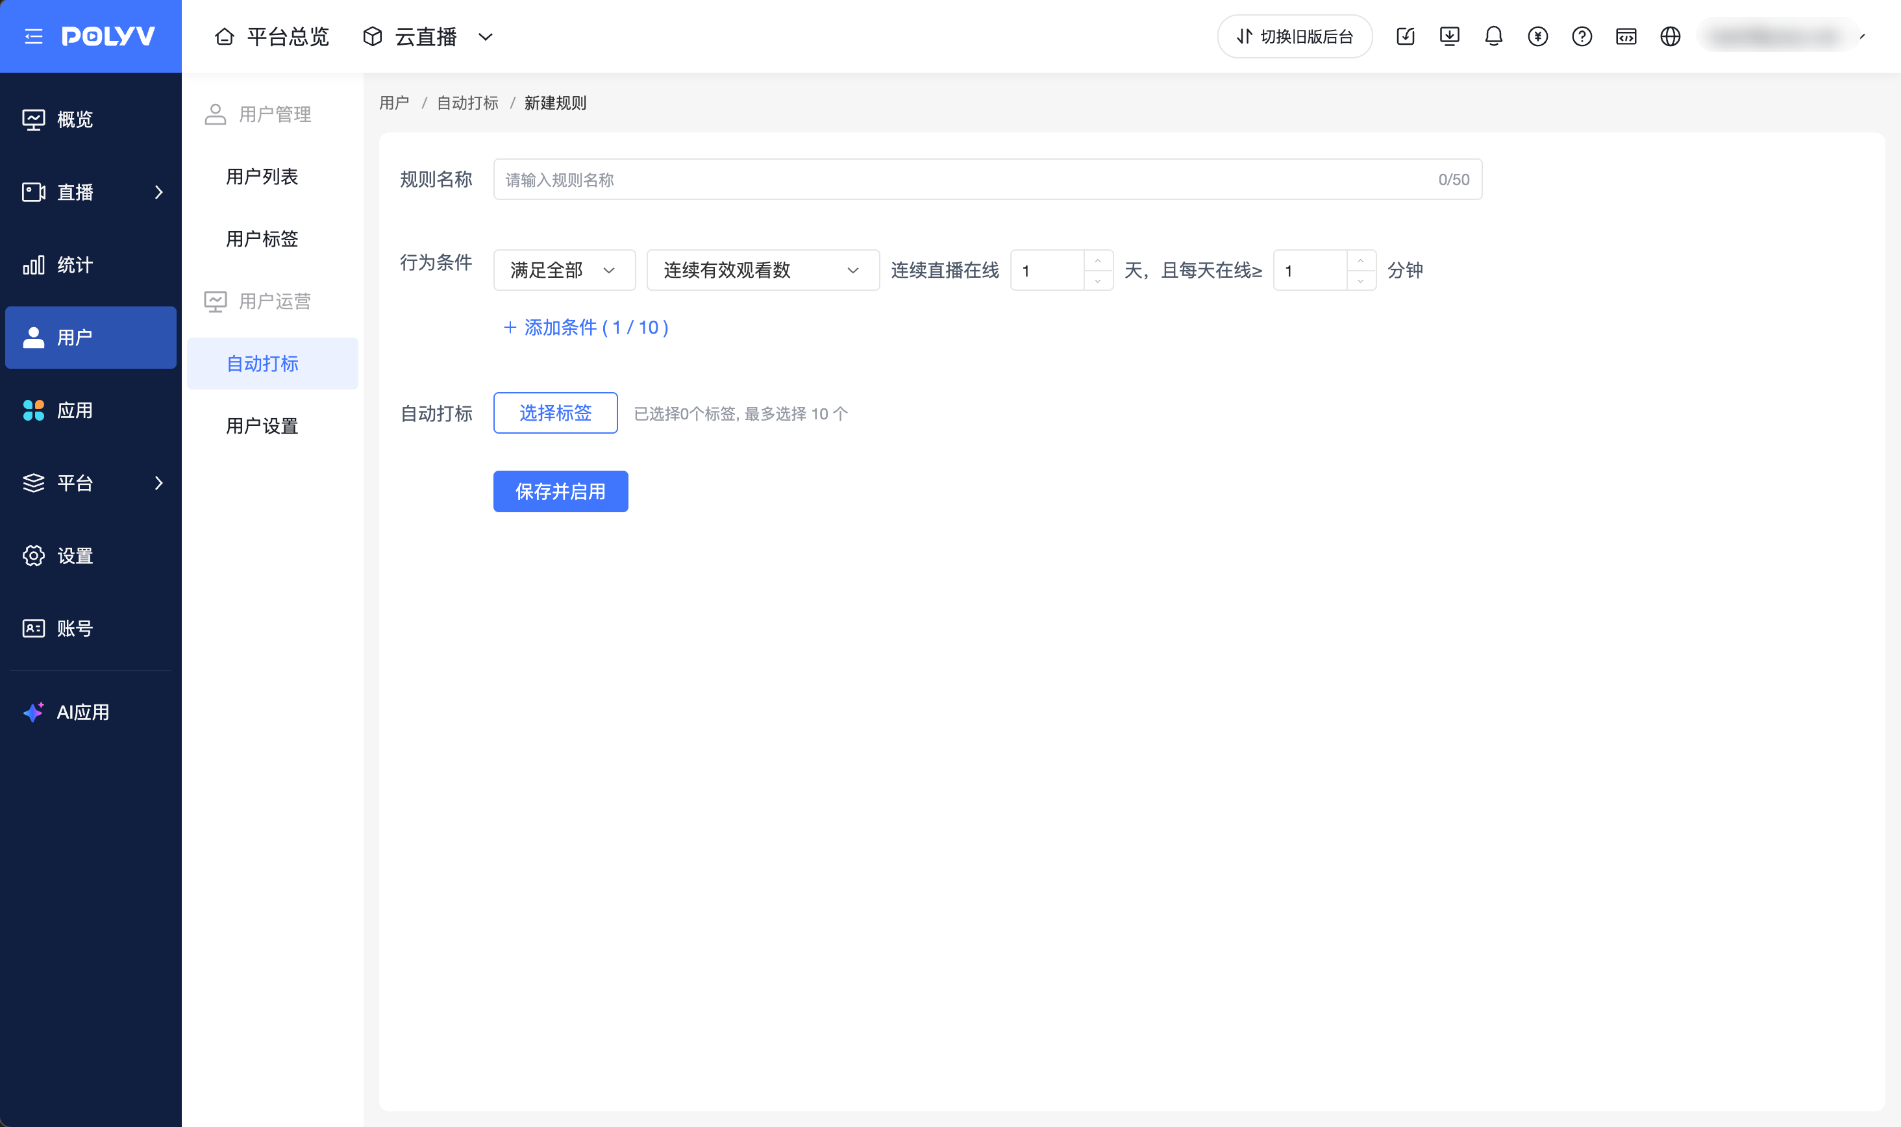Open 统计 in the left sidebar
The width and height of the screenshot is (1901, 1127).
(90, 265)
